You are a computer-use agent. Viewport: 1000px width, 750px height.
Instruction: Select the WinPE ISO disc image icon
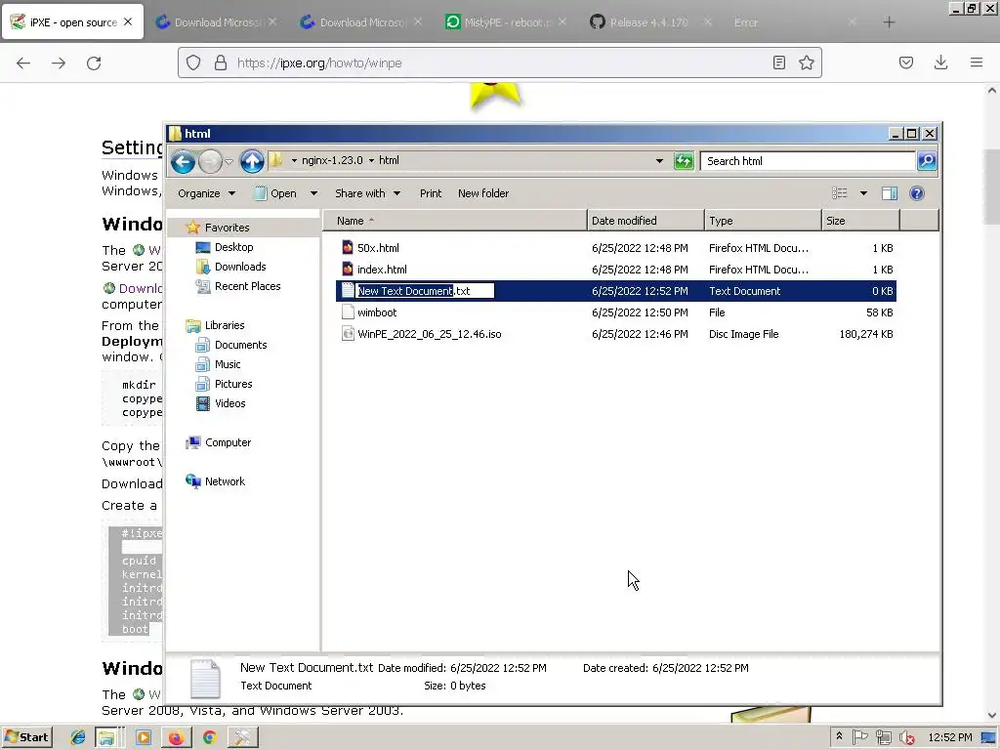tap(348, 334)
